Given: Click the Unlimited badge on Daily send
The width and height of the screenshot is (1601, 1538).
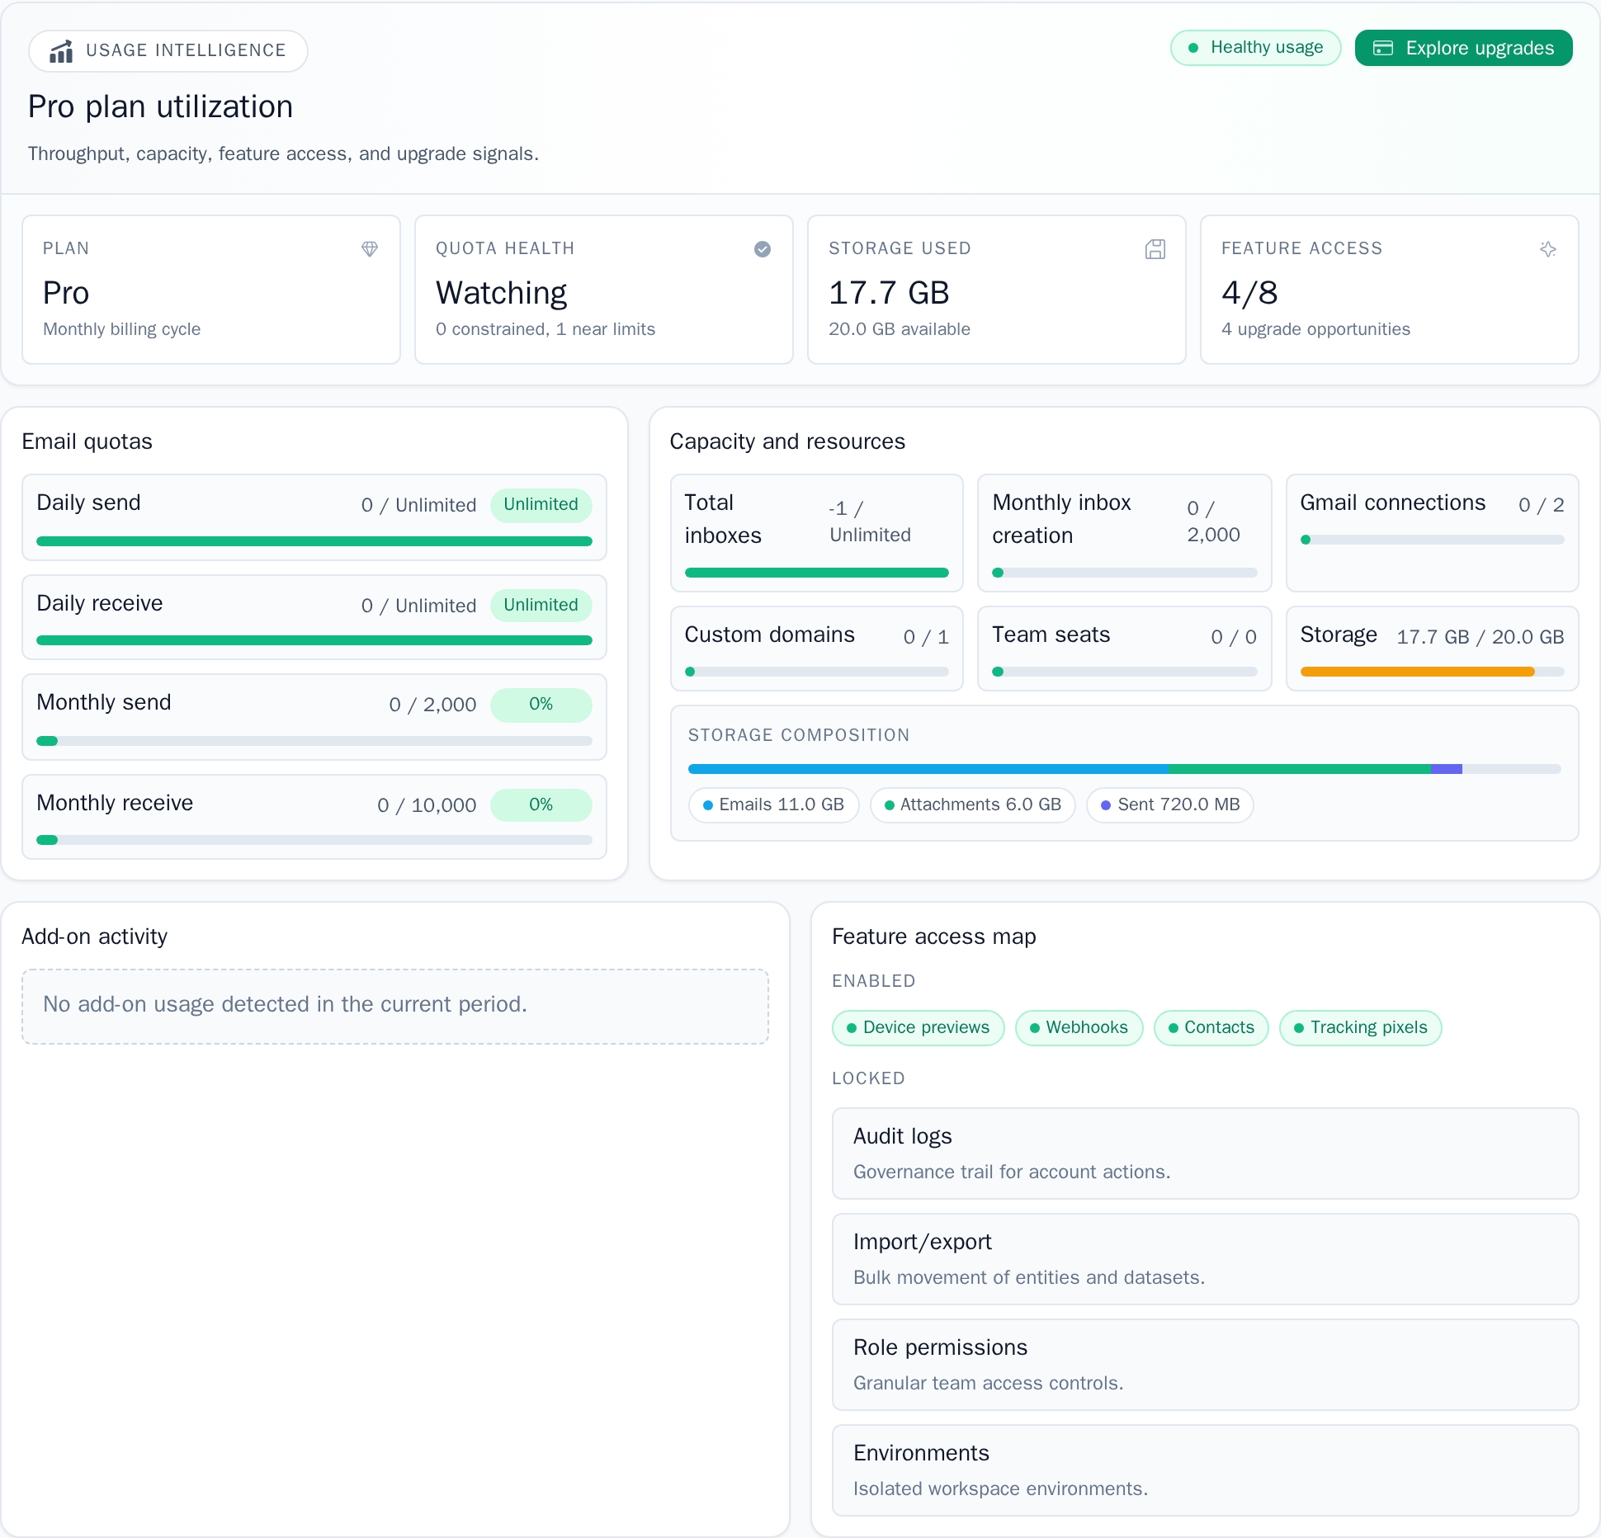Looking at the screenshot, I should click(541, 505).
